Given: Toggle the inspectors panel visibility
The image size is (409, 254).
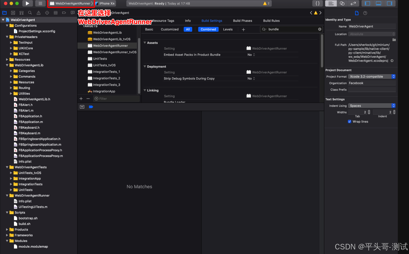Looking at the screenshot, I should [x=389, y=3].
